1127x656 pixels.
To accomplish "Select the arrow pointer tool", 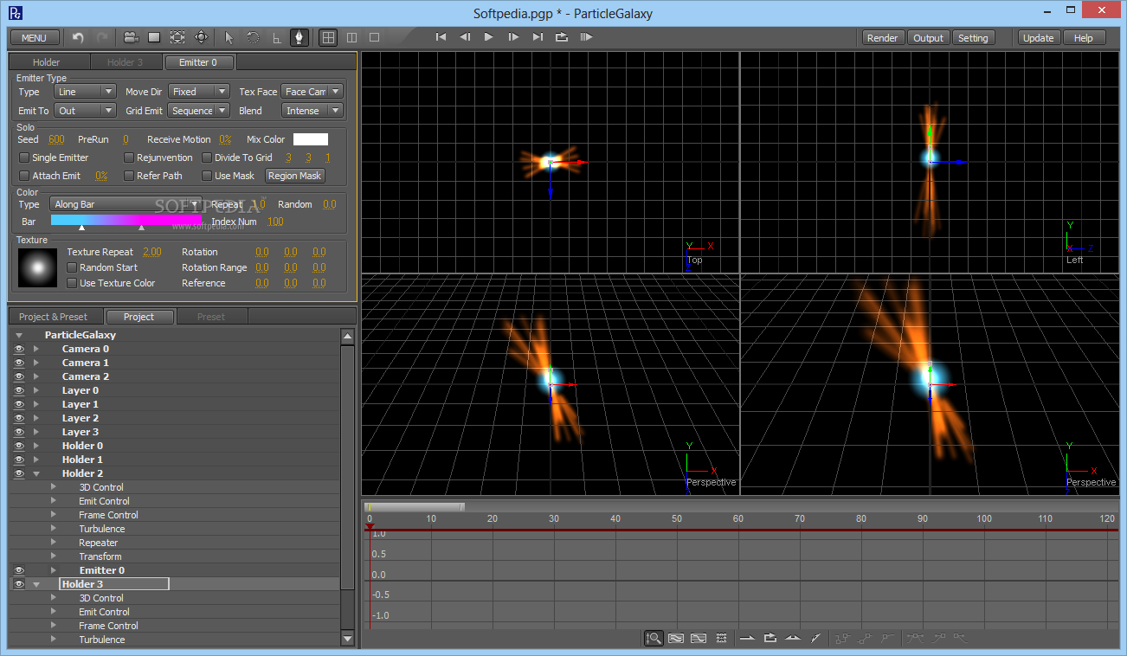I will click(229, 37).
